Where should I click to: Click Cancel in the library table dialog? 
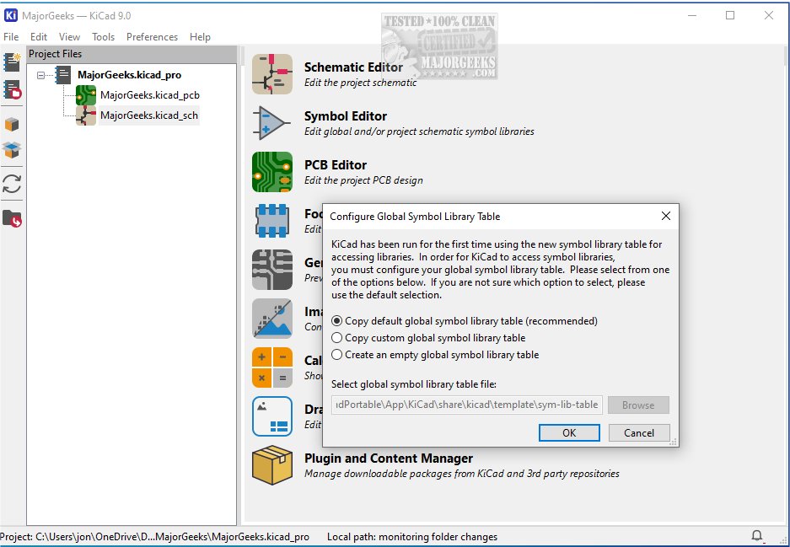coord(639,432)
